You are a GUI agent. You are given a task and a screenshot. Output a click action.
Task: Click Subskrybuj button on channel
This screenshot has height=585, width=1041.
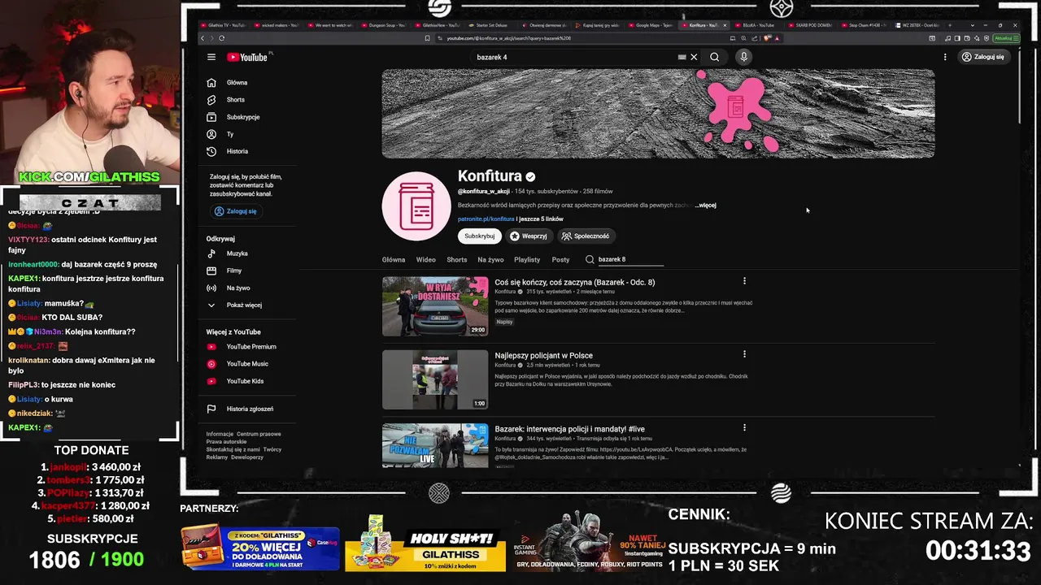tap(480, 236)
